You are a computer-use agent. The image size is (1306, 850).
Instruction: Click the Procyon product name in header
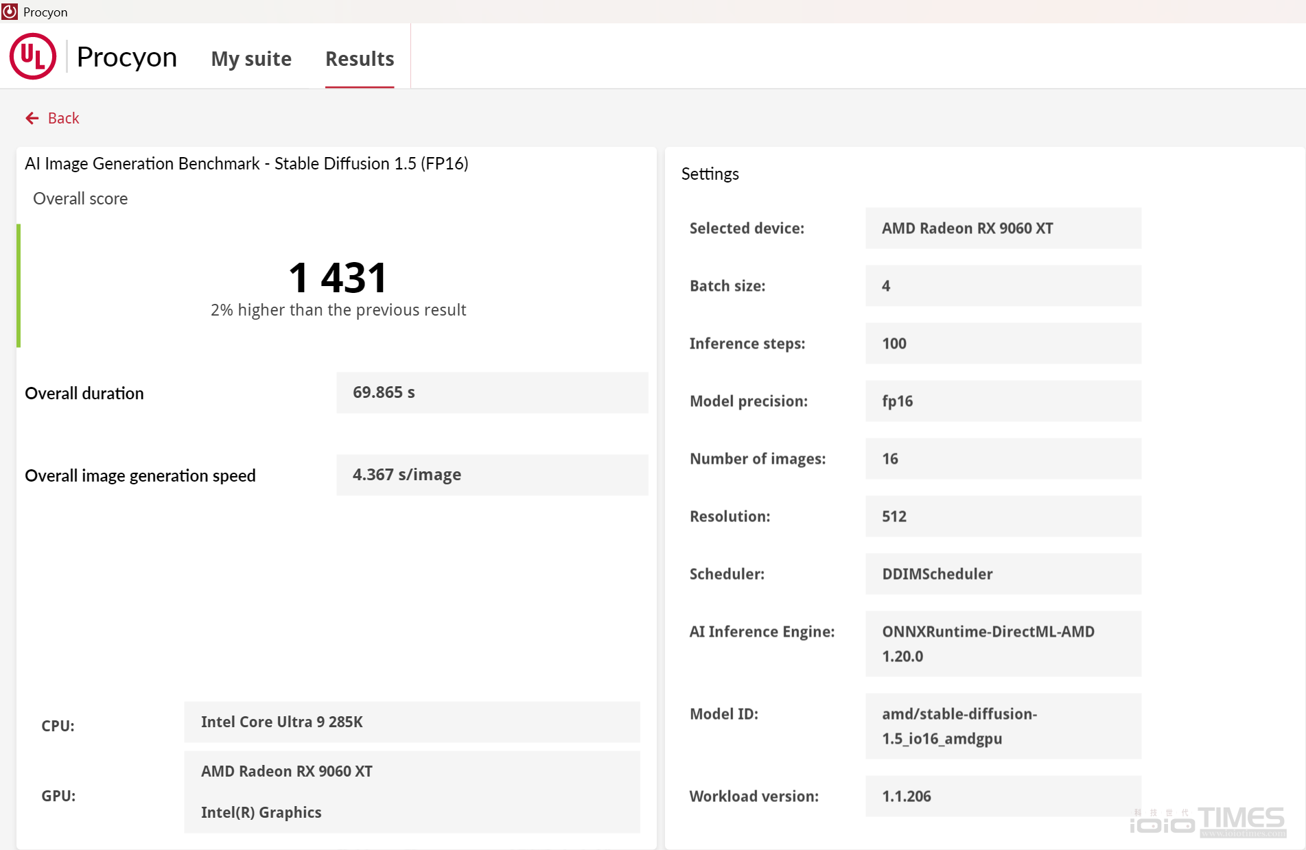127,57
